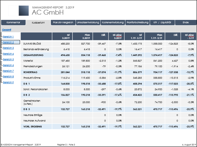Image resolution: width=197 pixels, height=147 pixels.
Task: Open the Kommentar tab
Action: [13, 23]
